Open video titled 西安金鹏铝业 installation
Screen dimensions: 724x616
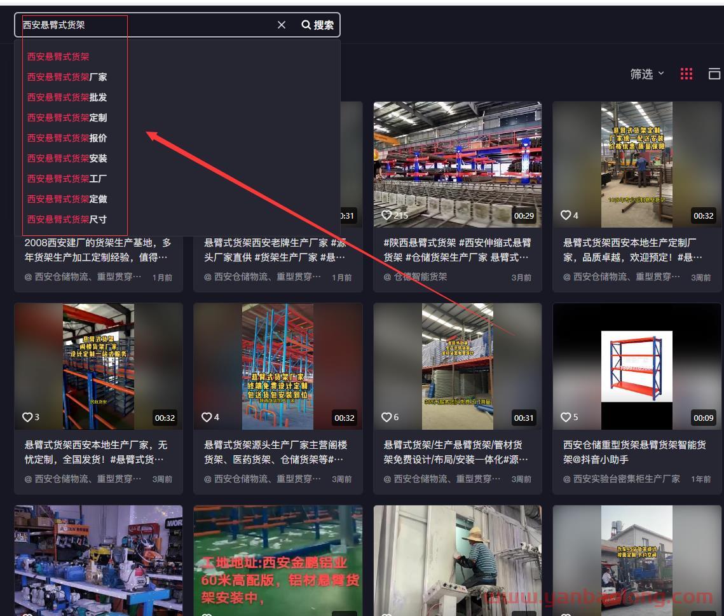pos(278,559)
